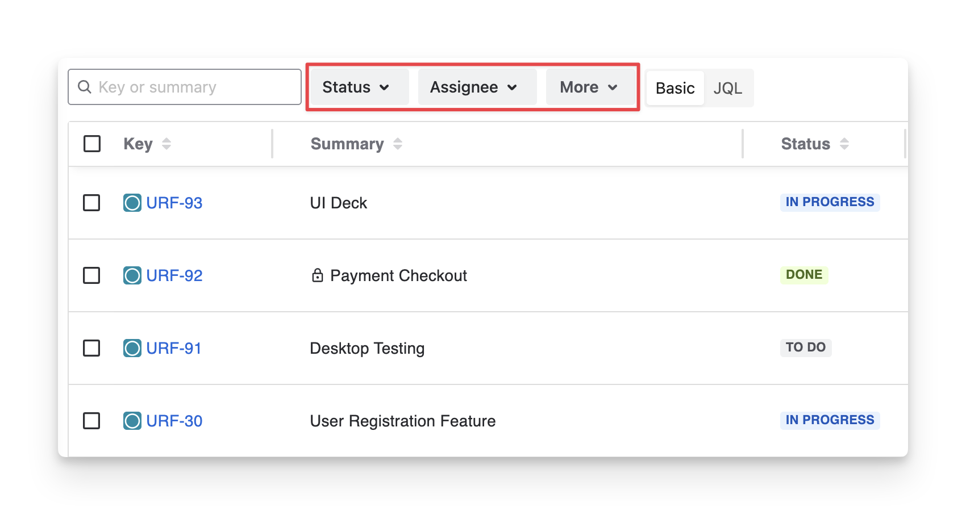Click the URF-30 issue type icon
This screenshot has height=515, width=966.
click(132, 421)
